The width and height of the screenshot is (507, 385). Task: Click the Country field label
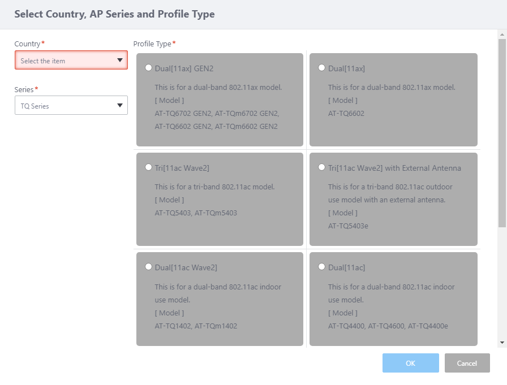pos(28,44)
